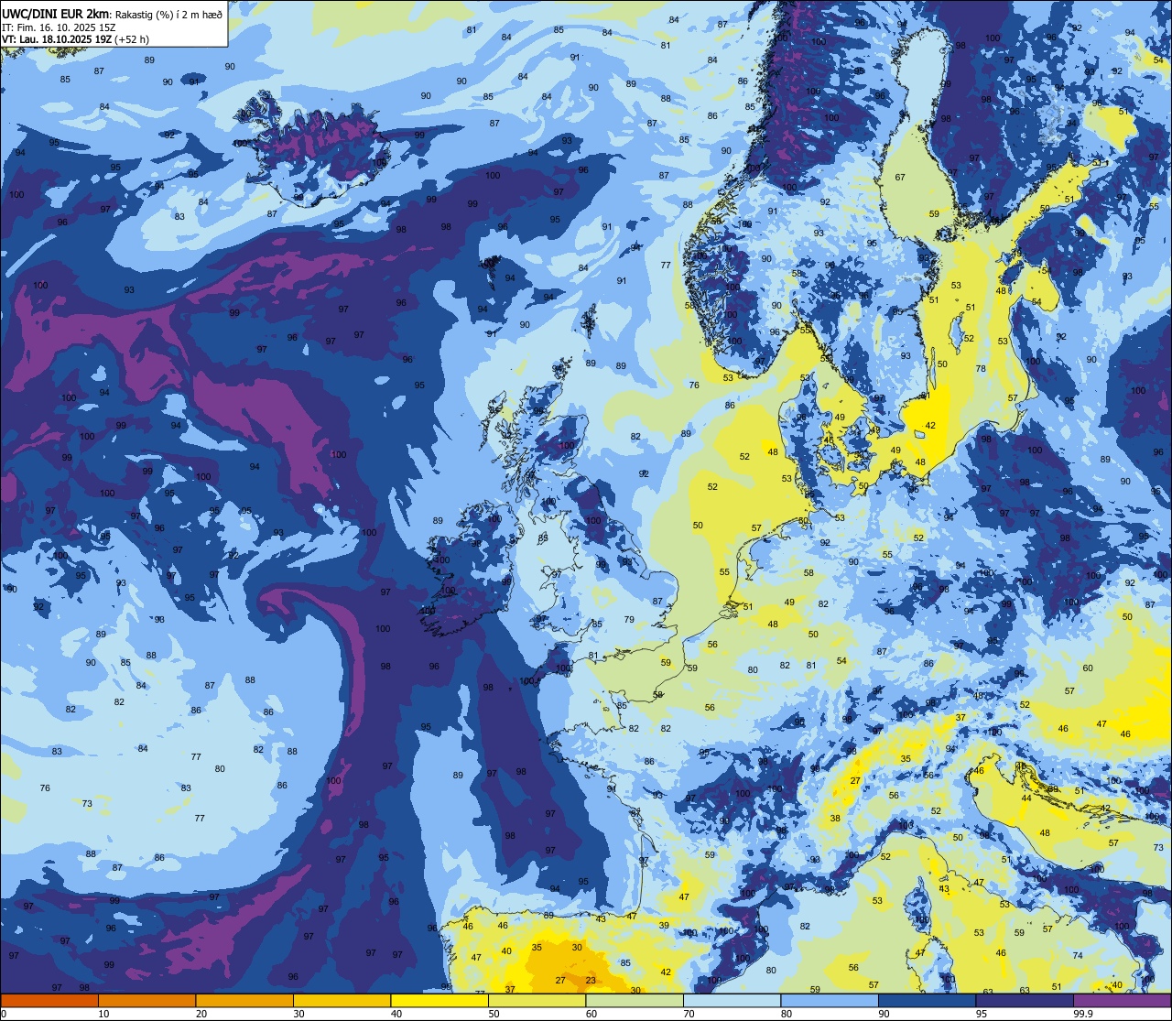Click the bright yellow swatch between 40 and 50
The width and height of the screenshot is (1172, 1021).
[439, 1000]
